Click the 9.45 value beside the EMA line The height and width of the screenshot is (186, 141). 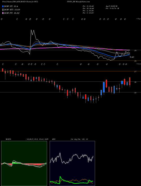pyautogui.click(x=132, y=57)
